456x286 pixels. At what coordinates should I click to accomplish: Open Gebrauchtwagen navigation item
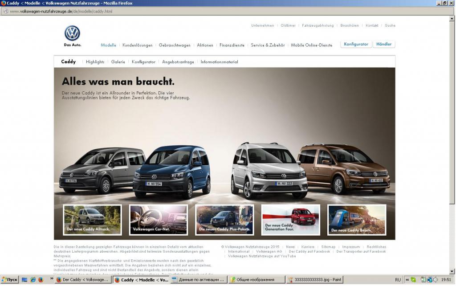click(x=175, y=45)
